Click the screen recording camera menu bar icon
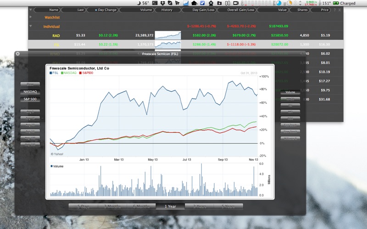Screen dimensions: 367x229 click(x=236, y=3)
